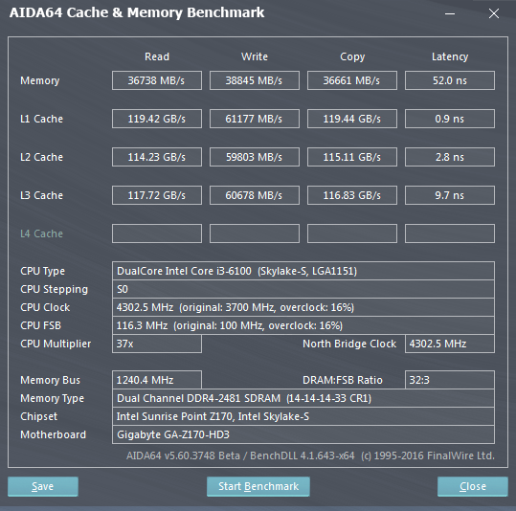This screenshot has height=511, width=516.
Task: Select the L3 Cache Copy 116.83 GB/s value
Action: tap(352, 195)
